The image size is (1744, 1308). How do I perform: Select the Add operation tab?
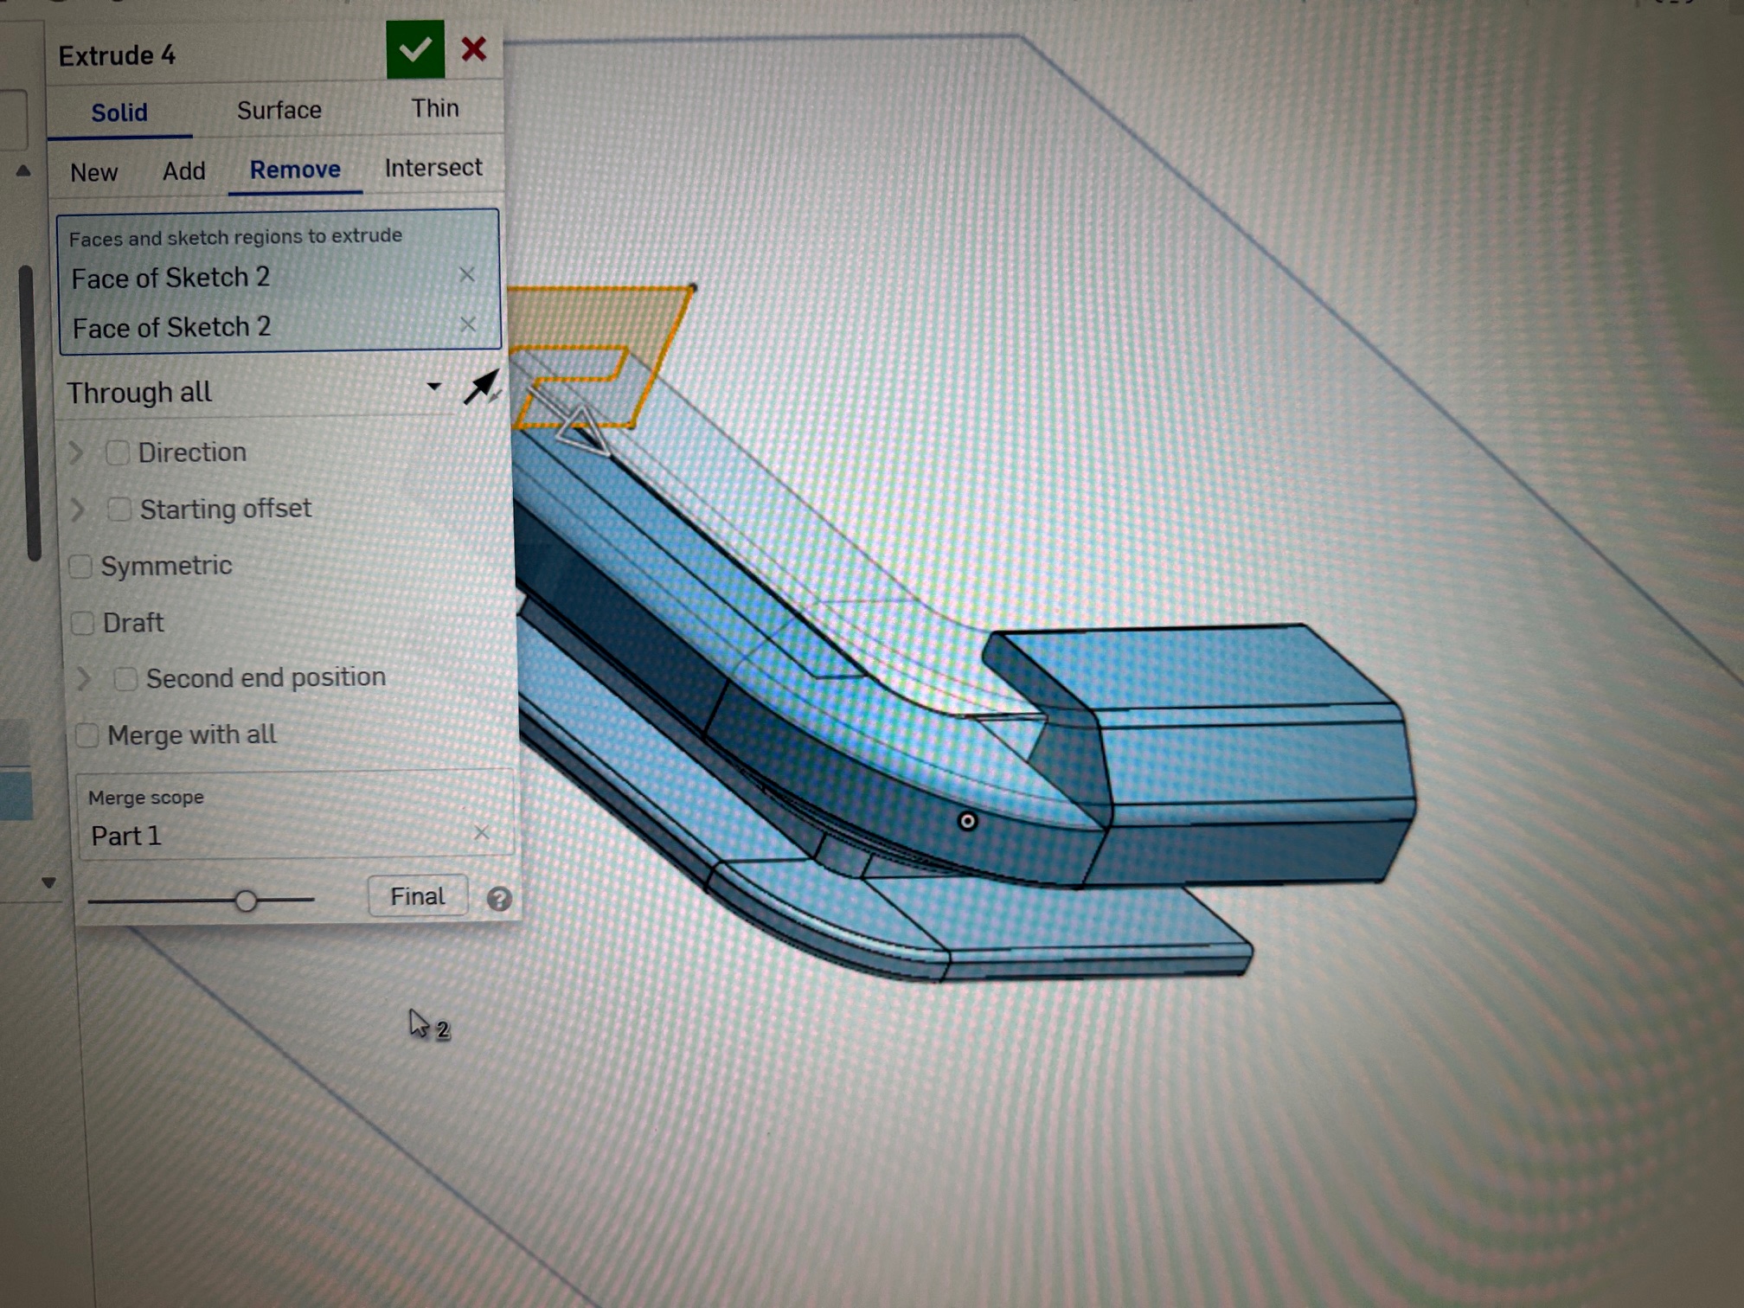tap(183, 171)
